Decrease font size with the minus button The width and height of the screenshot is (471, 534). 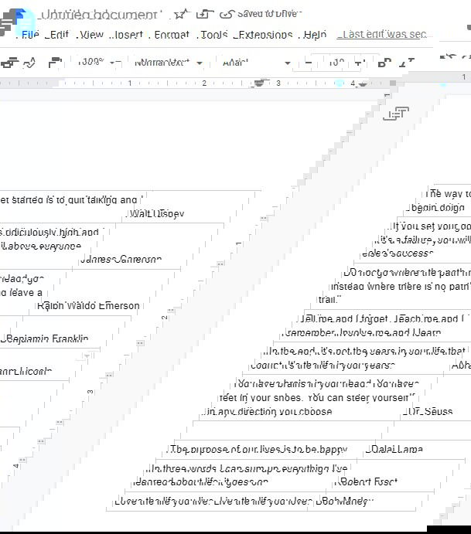[309, 63]
